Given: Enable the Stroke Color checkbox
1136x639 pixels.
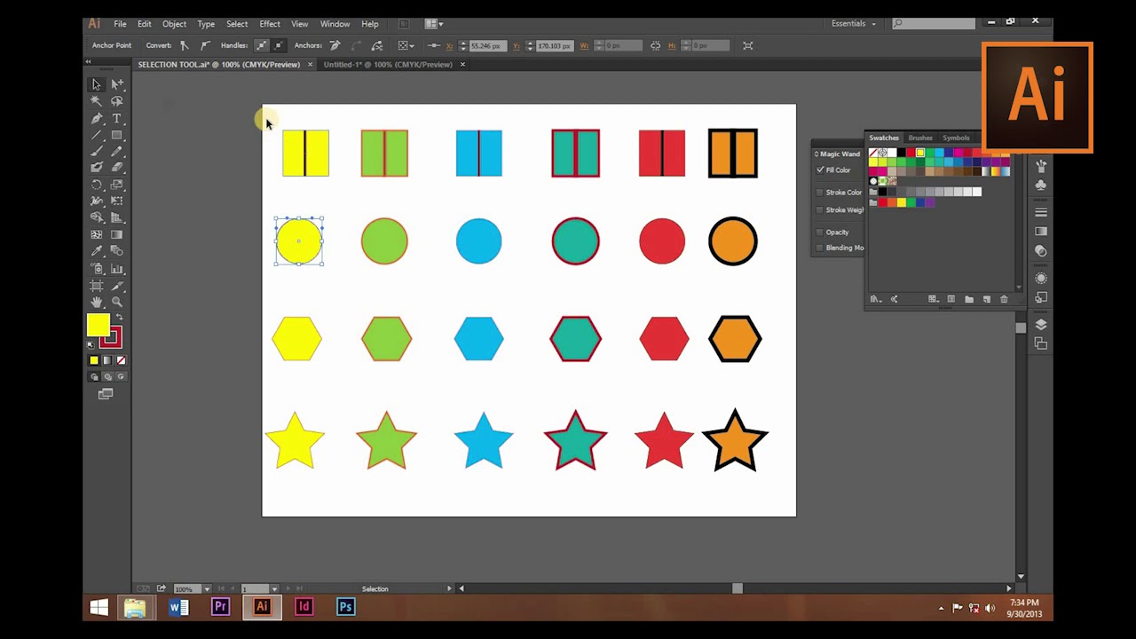Looking at the screenshot, I should pos(820,192).
